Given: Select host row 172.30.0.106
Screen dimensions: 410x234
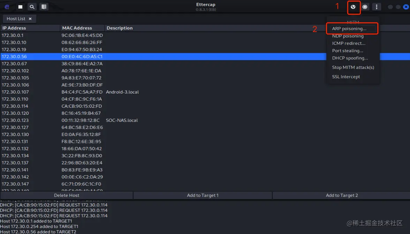Looking at the screenshot, I should coord(205,85).
